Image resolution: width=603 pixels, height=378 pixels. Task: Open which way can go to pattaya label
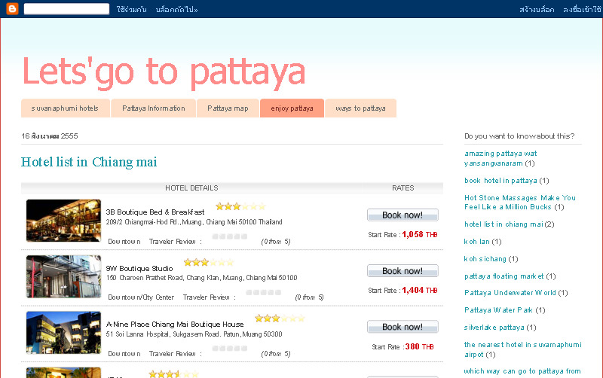(522, 371)
